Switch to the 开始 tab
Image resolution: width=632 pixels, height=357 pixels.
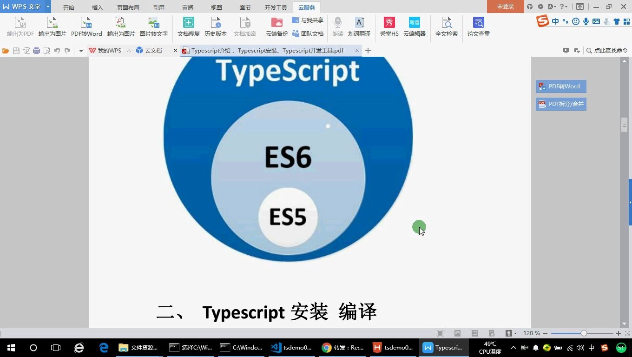pos(68,7)
